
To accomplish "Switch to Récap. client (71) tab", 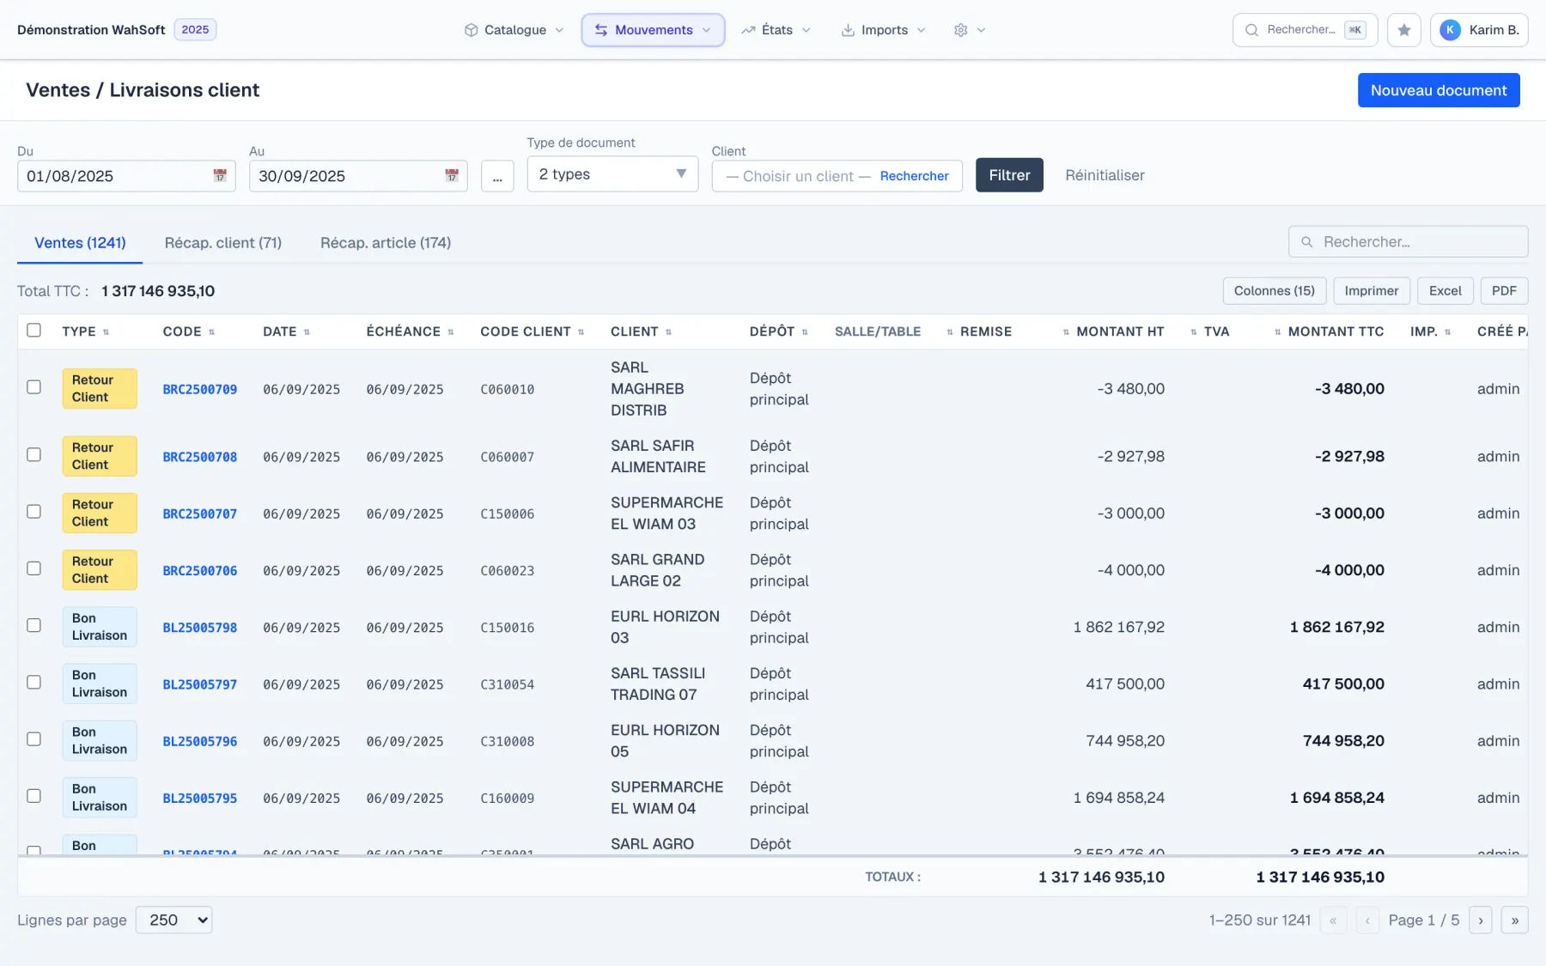I will 223,243.
